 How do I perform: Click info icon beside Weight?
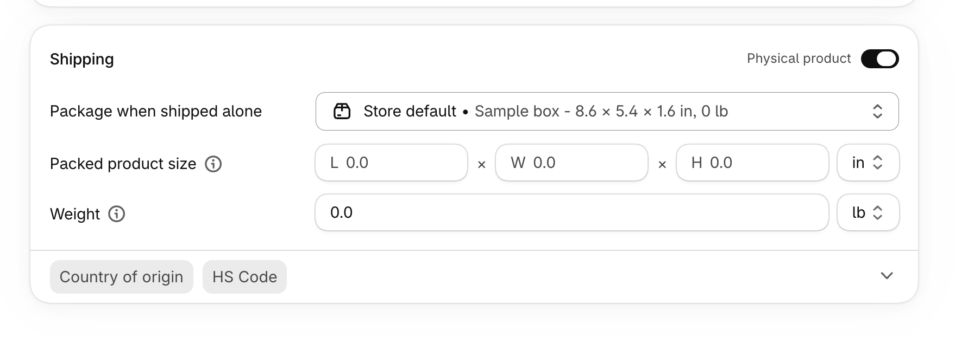click(x=117, y=214)
